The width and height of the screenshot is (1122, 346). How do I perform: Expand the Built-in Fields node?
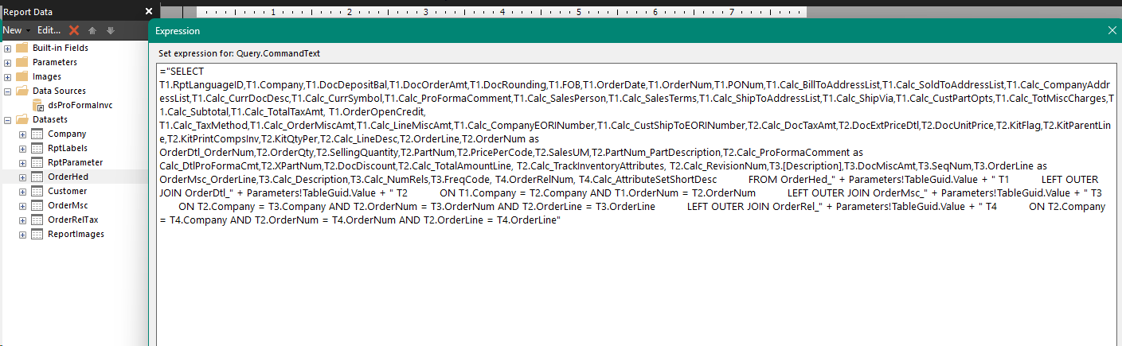coord(7,48)
